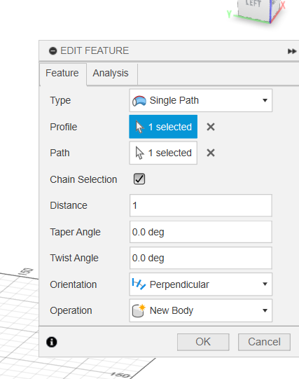299x379 pixels.
Task: Clear the Profile selection with X
Action: coord(211,127)
